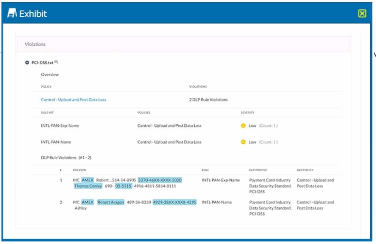This screenshot has width=376, height=244.
Task: Click the 2 DLP Rule Violations text
Action: coord(209,100)
